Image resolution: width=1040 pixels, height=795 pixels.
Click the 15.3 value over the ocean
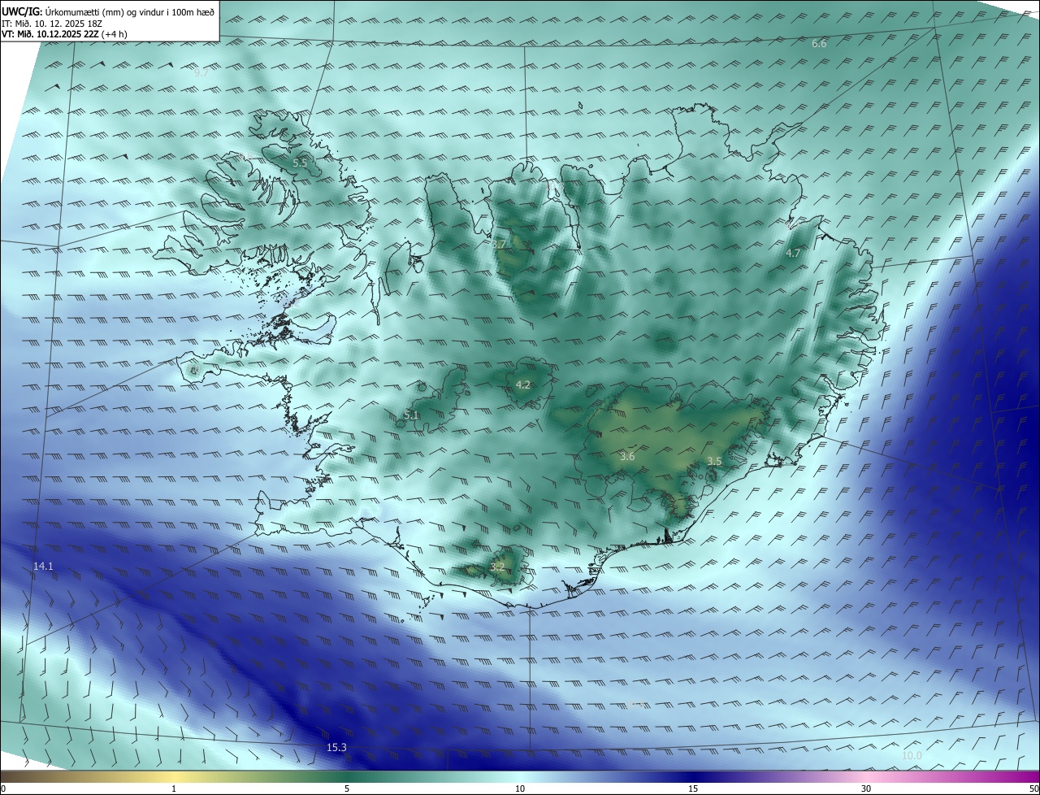(x=336, y=748)
